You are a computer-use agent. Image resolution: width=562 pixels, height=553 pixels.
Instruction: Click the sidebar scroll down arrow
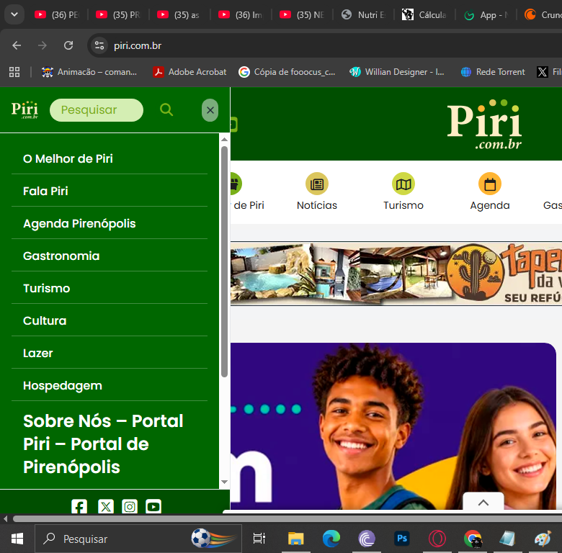pos(224,482)
